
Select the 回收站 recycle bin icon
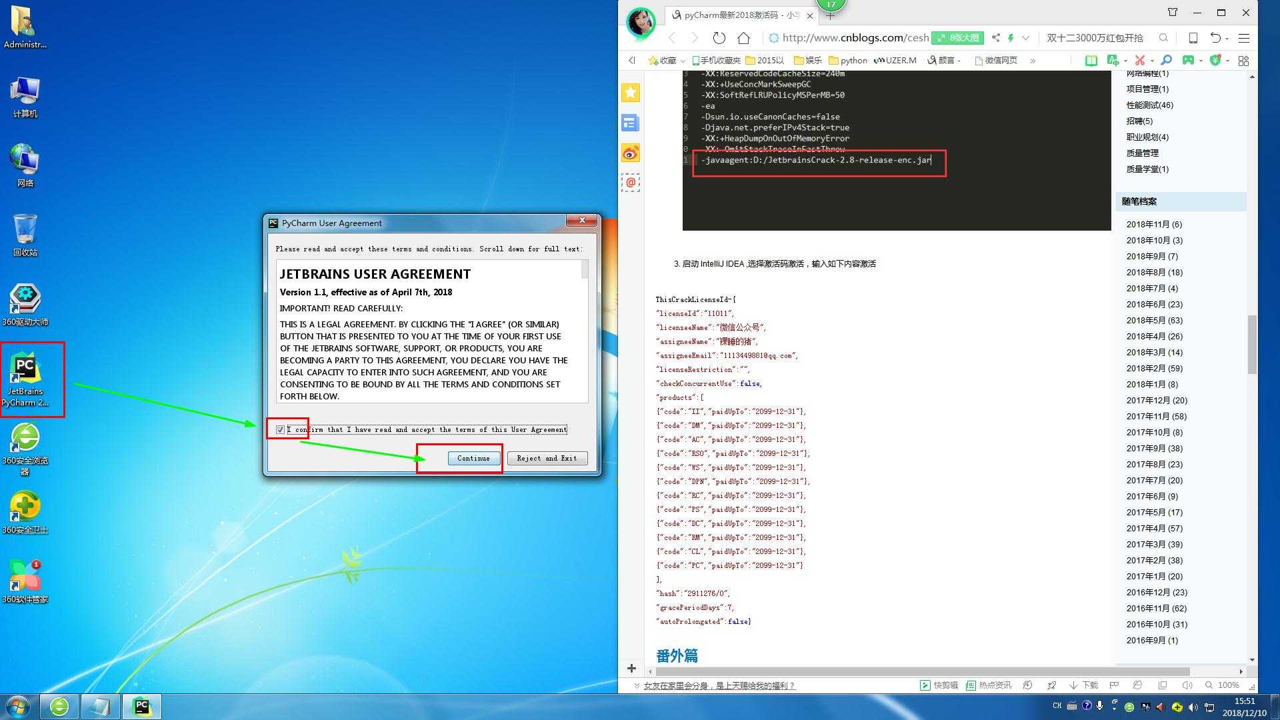click(x=25, y=235)
